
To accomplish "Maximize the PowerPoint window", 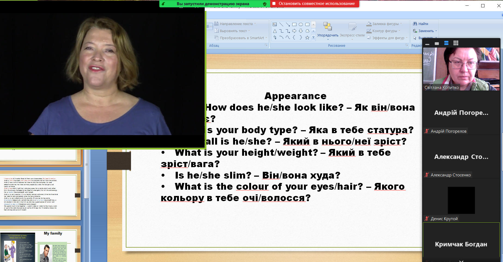I will tap(483, 6).
